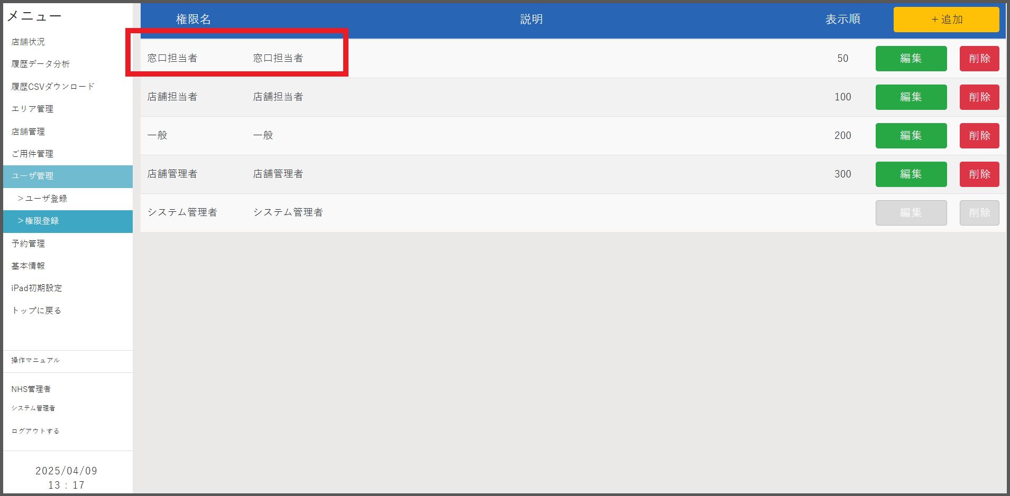1010x496 pixels.
Task: Open the 操作マニュアル link
Action: pos(35,360)
